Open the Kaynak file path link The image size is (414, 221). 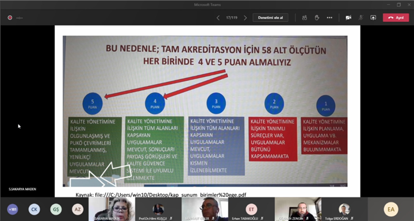point(161,195)
